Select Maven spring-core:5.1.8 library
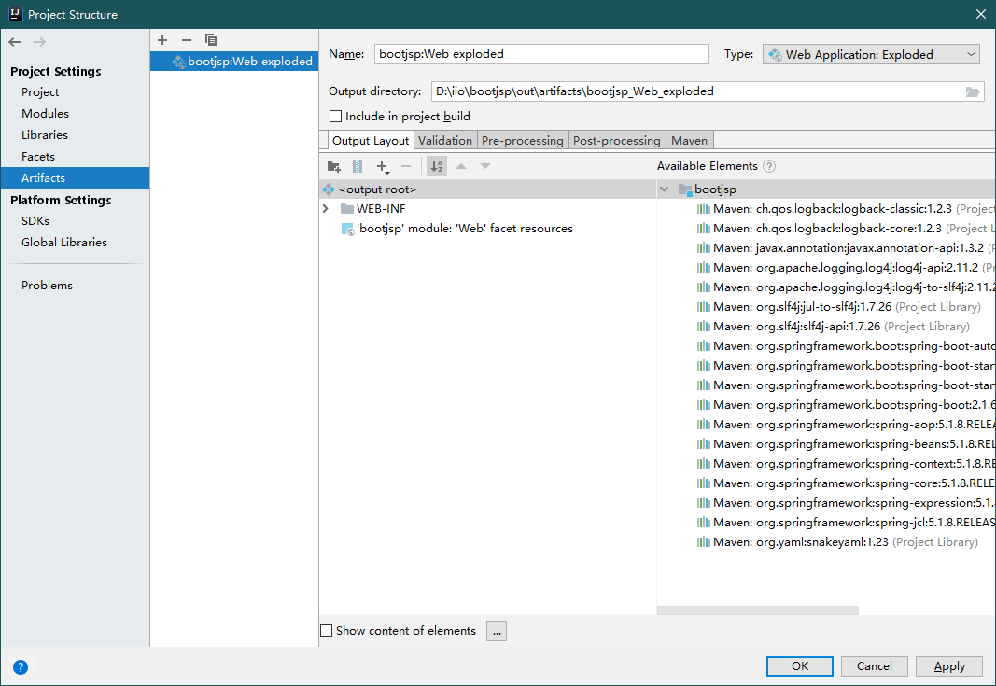996x686 pixels. point(846,483)
